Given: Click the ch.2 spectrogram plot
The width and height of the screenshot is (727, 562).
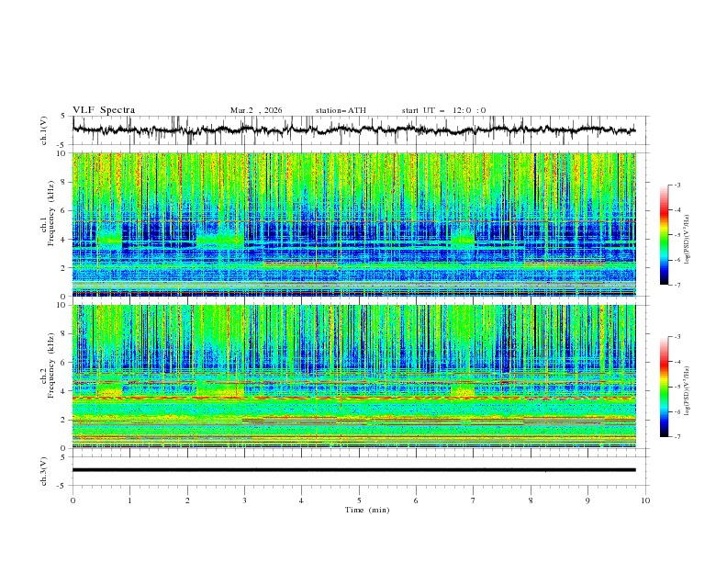Looking at the screenshot, I should coord(354,377).
